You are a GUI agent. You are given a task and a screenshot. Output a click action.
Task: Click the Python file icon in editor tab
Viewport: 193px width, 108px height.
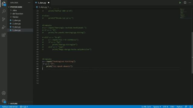pos(36,3)
